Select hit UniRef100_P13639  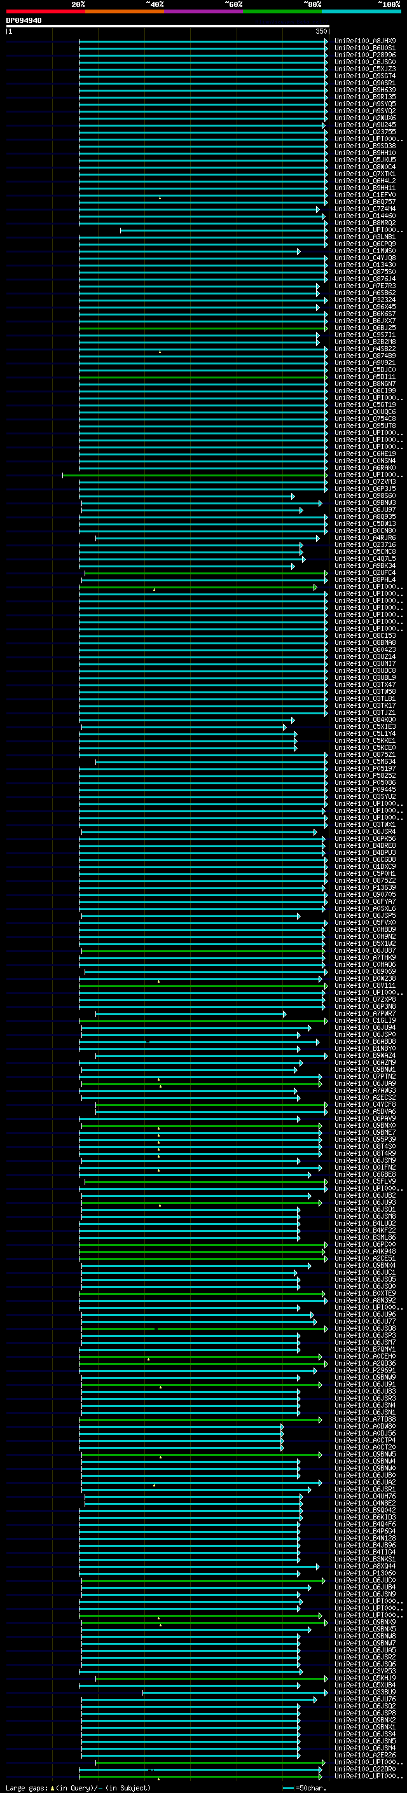click(x=365, y=887)
